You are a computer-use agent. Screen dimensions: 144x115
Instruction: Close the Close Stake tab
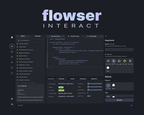coord(102,36)
